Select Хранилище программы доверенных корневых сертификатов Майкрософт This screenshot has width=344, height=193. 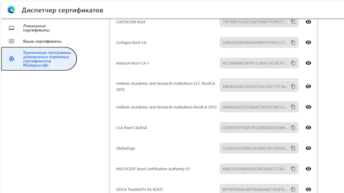click(x=39, y=59)
